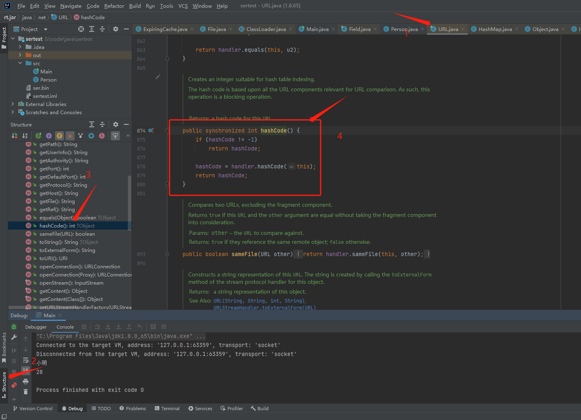This screenshot has width=581, height=420.
Task: Hide the Project tool window
Action: click(x=126, y=29)
